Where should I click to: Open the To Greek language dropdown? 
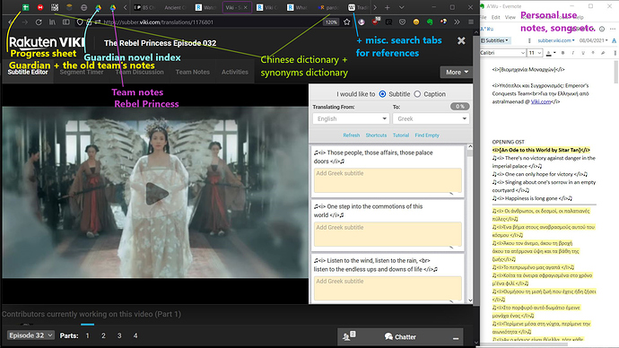point(432,118)
